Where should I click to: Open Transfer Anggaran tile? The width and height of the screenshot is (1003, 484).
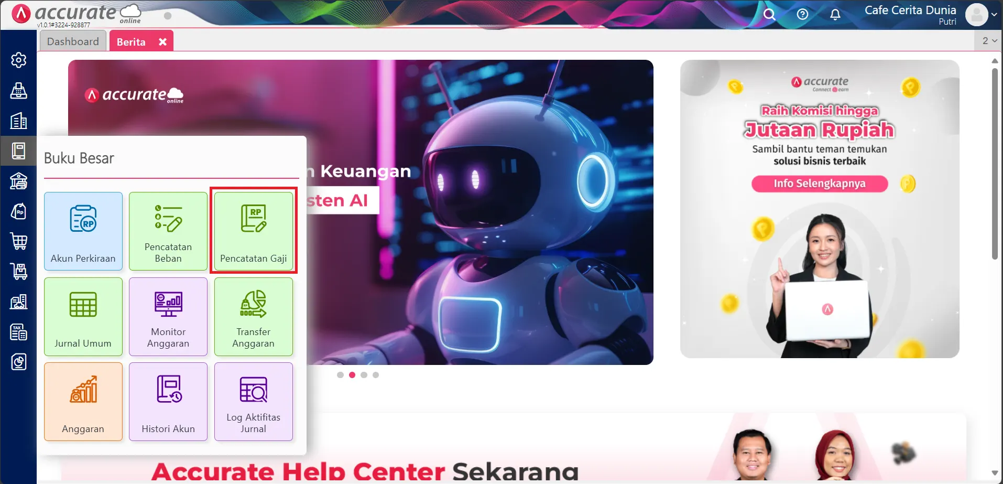(x=254, y=317)
